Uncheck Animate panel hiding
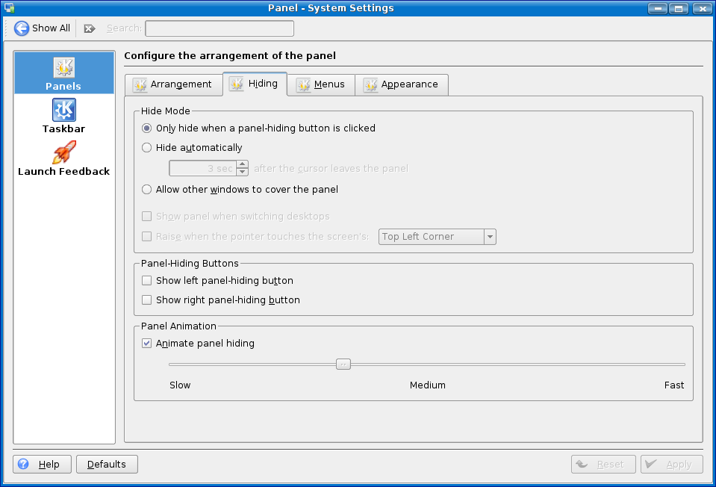 (147, 344)
